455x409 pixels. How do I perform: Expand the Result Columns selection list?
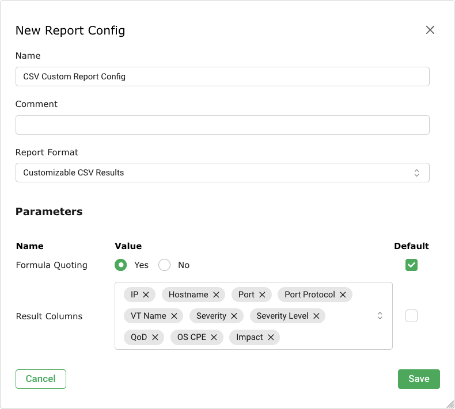click(380, 316)
